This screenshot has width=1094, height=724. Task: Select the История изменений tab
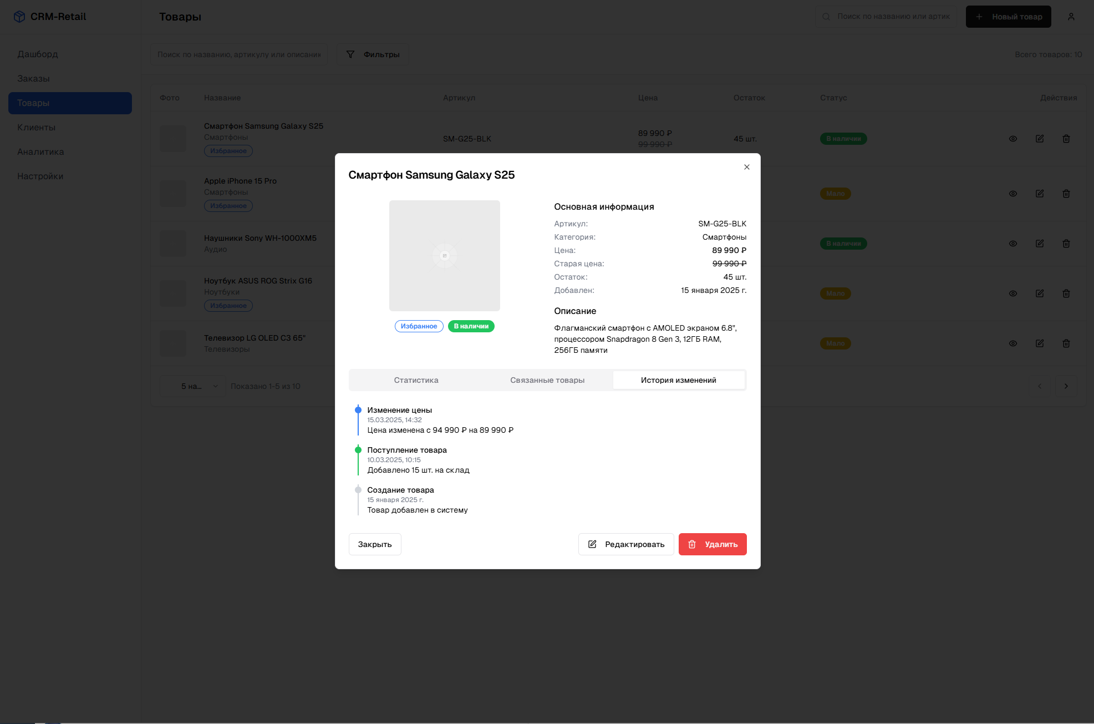click(679, 380)
